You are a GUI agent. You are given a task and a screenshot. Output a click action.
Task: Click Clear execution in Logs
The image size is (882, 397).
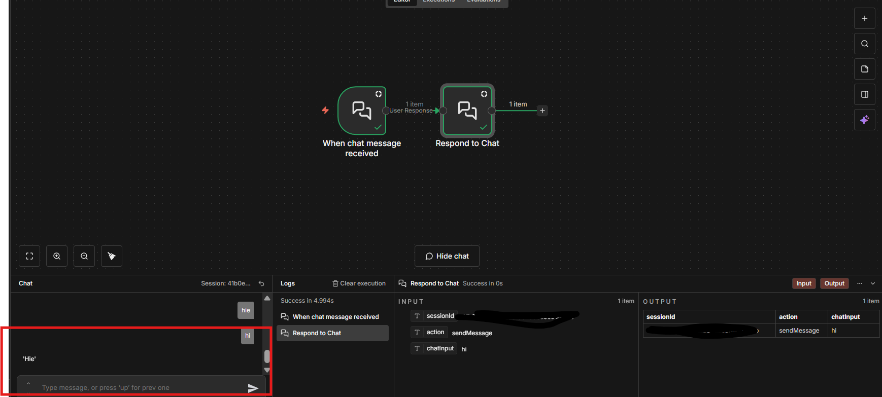pos(359,283)
